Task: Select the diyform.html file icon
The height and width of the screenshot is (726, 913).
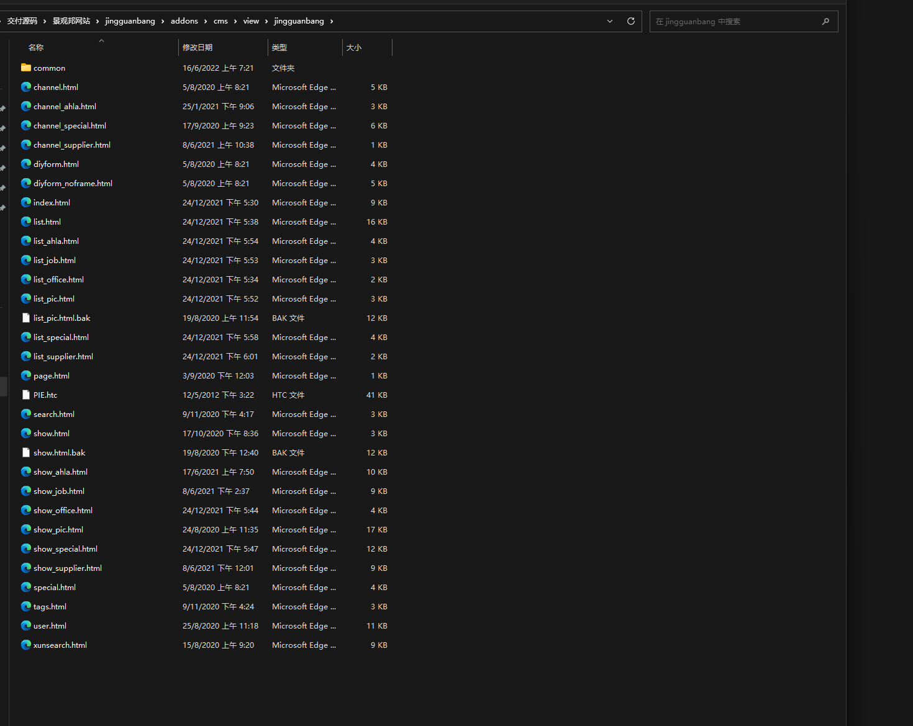Action: click(x=26, y=164)
